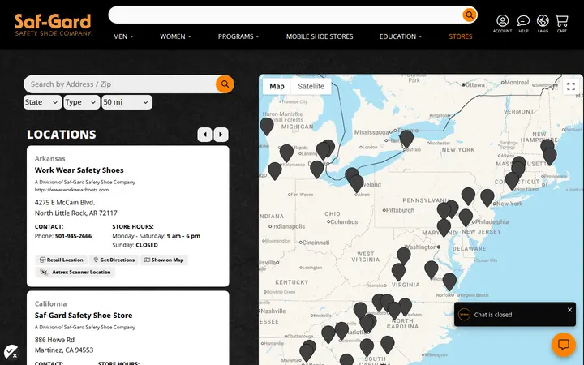Click the Search by Address / Zip field
The image size is (584, 365).
tap(120, 84)
